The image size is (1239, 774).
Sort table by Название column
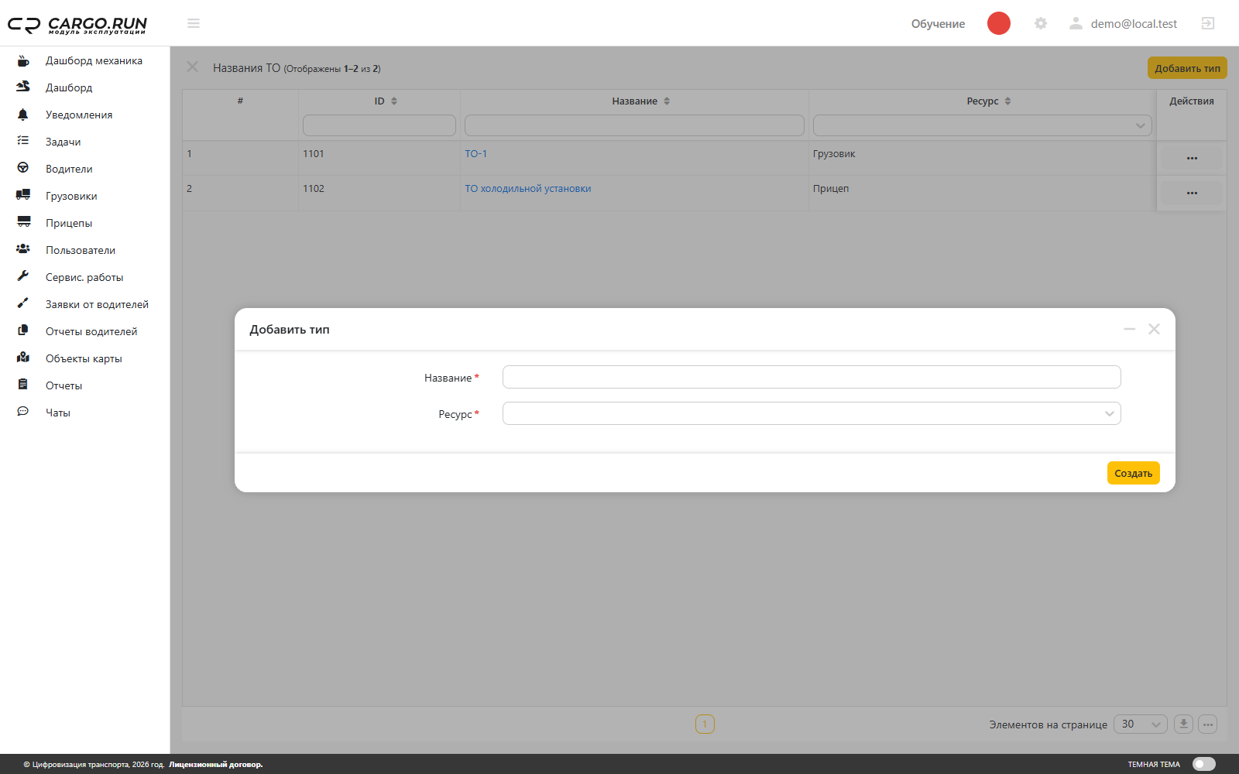pos(667,101)
